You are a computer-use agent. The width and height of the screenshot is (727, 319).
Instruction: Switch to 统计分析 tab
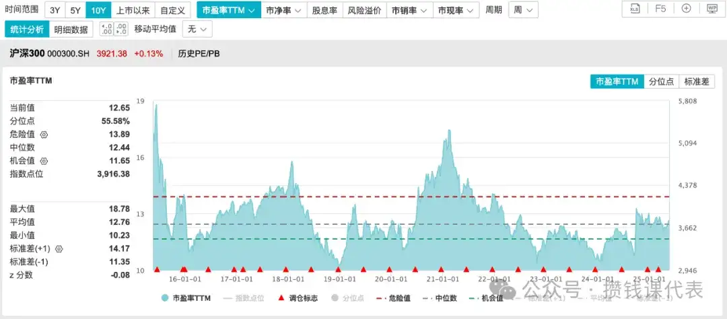[27, 29]
